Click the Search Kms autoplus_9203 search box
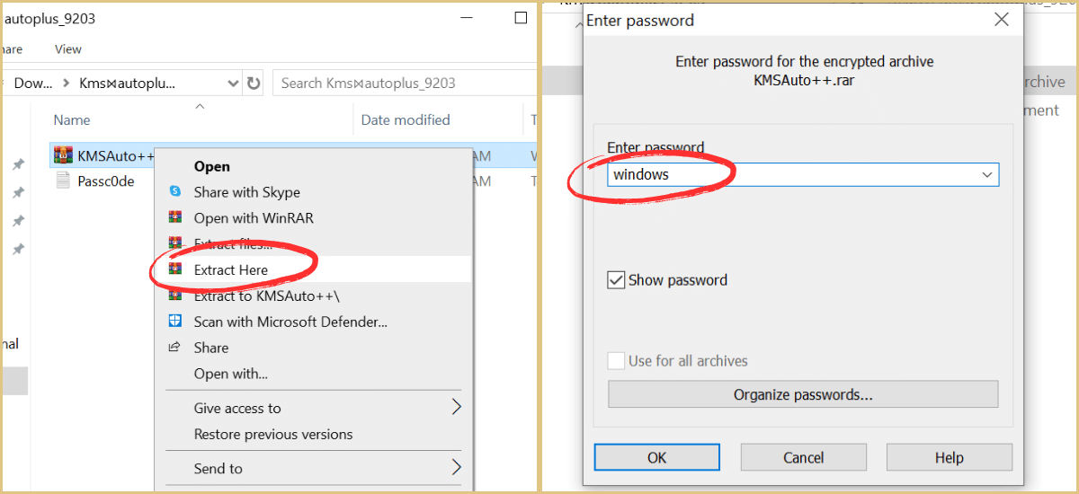 pyautogui.click(x=405, y=83)
